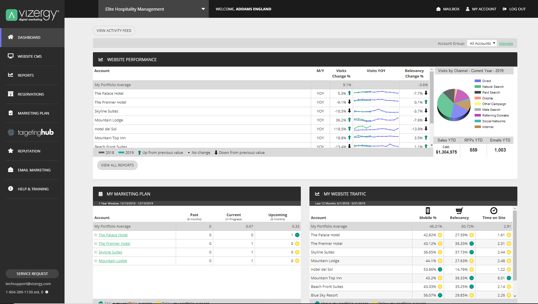538x304 pixels.
Task: Open the Elite Hospitality Management account dropdown
Action: click(153, 9)
